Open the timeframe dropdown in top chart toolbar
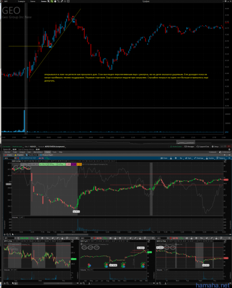Image resolution: width=232 pixels, height=288 pixels. [x=22, y=1]
